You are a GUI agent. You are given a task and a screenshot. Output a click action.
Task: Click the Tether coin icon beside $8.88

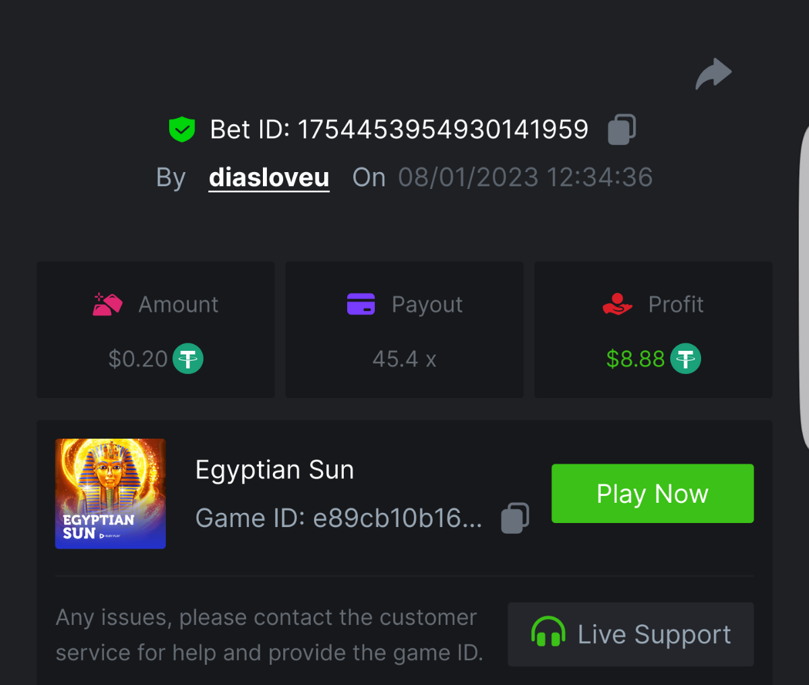coord(686,358)
